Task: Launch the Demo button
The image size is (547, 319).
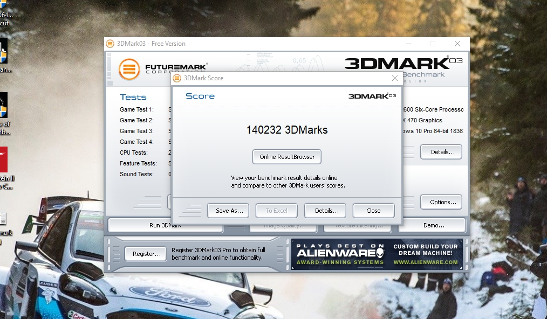Action: pyautogui.click(x=432, y=226)
